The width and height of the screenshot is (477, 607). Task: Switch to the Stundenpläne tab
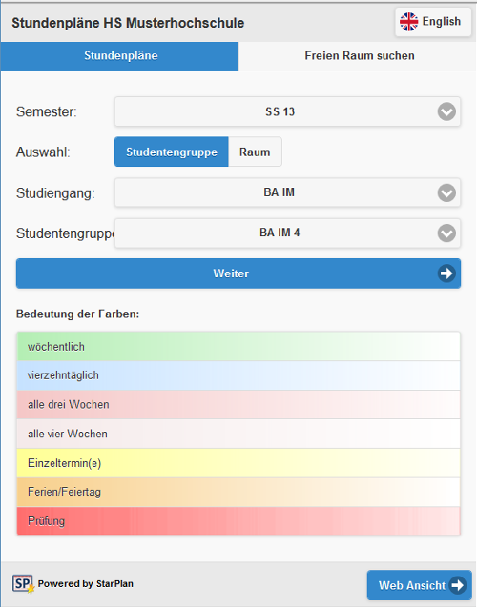(120, 55)
